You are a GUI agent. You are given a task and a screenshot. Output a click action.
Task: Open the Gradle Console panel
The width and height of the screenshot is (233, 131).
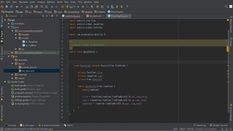(218, 125)
